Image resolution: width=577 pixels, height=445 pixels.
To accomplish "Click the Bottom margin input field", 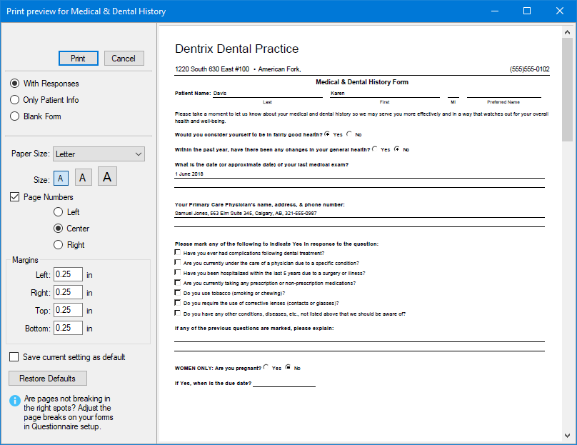I will coord(68,328).
